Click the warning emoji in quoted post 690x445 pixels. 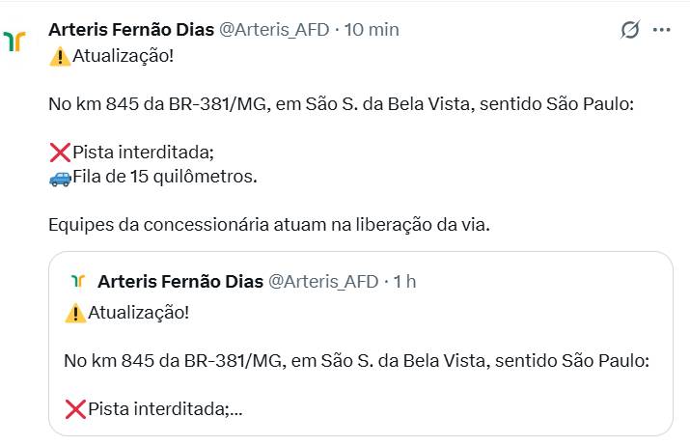tap(75, 312)
